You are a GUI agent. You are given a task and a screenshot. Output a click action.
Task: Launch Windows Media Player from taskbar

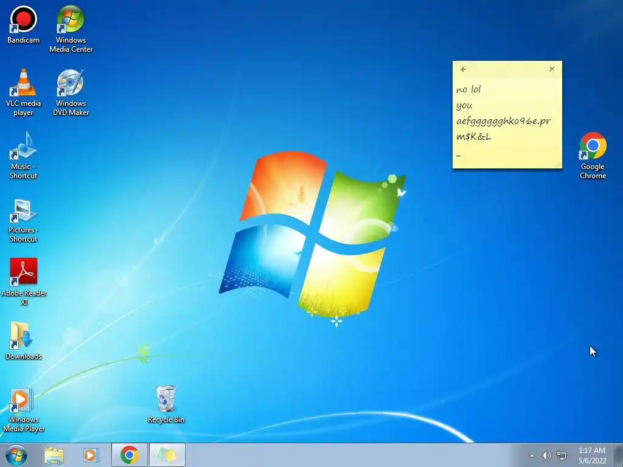click(x=91, y=455)
